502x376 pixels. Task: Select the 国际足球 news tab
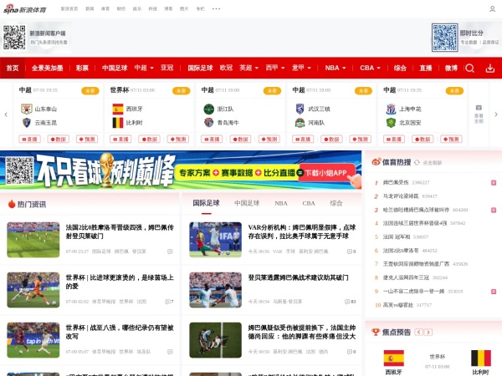pos(206,203)
